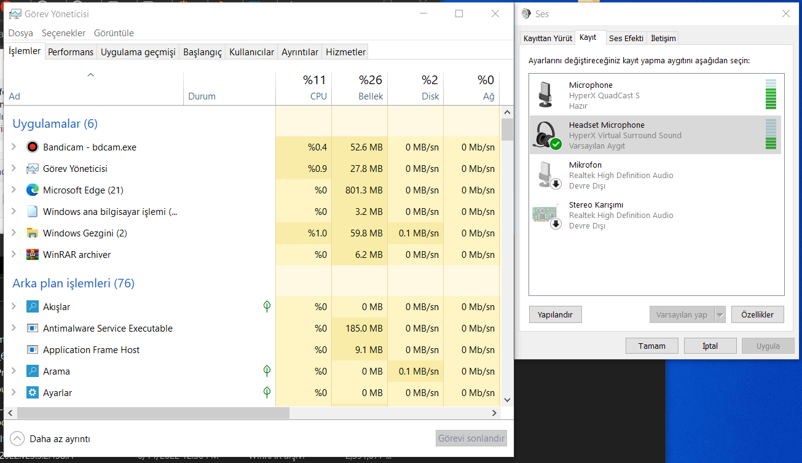This screenshot has width=802, height=463.
Task: Click the Ses dialog title bar speaker icon
Action: (x=527, y=14)
